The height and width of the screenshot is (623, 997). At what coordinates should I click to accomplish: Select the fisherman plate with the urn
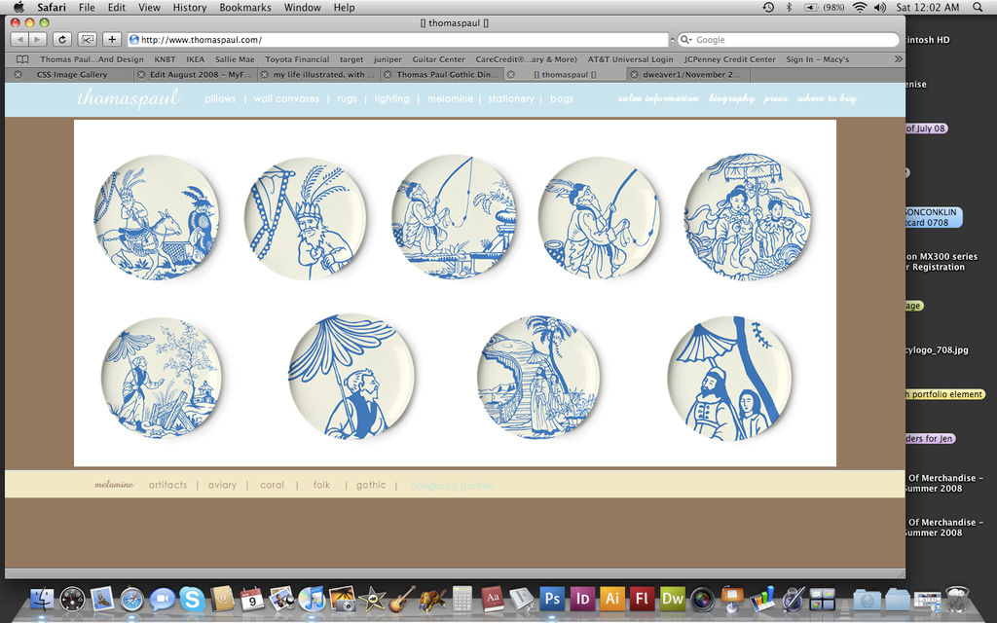[x=454, y=217]
